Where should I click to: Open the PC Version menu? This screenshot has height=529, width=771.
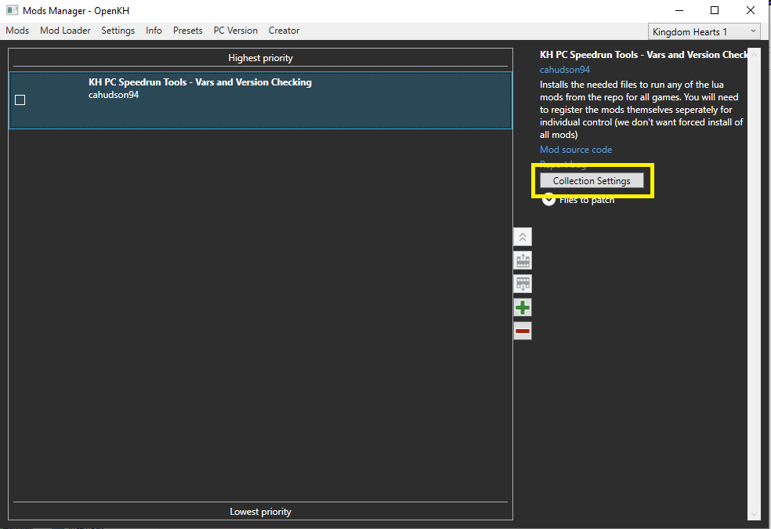pos(236,31)
